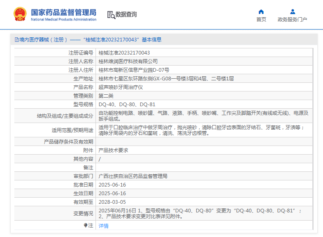
Task: Click the 管理类别 value 第二类
Action: pyautogui.click(x=106, y=96)
